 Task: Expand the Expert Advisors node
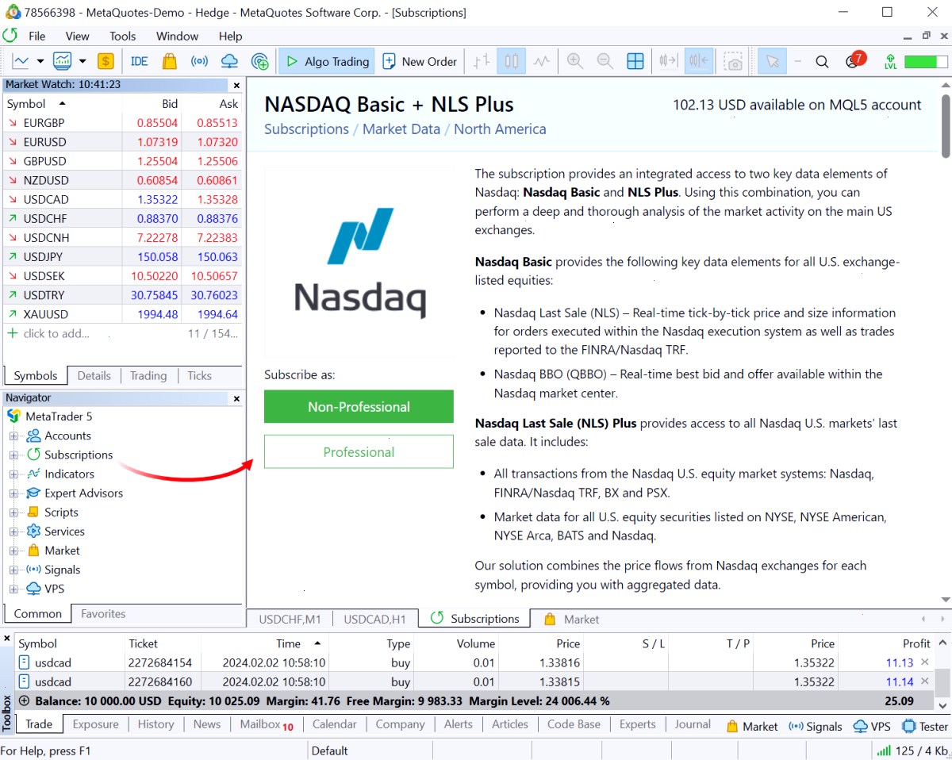(13, 493)
